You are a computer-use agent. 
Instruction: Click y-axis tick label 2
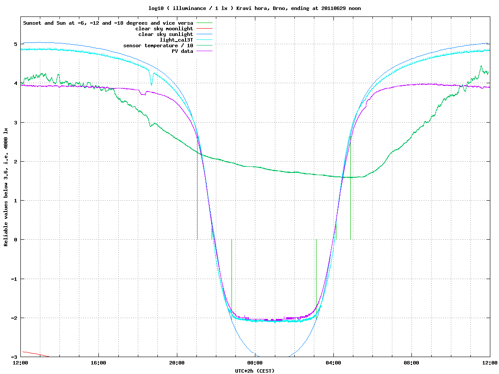click(15, 162)
